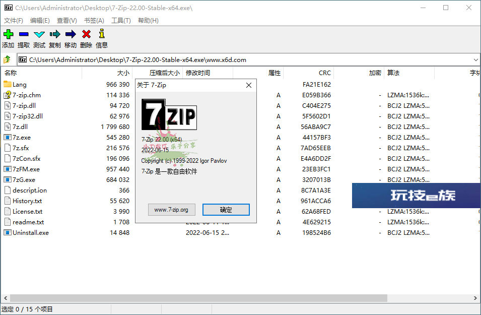Sort by the 算法 (Method) column header
The height and width of the screenshot is (315, 481).
pos(409,73)
